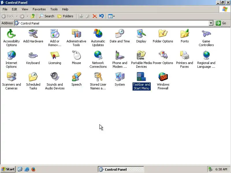Click the red Delete toolbar icon
This screenshot has height=173, width=231.
pos(95,16)
